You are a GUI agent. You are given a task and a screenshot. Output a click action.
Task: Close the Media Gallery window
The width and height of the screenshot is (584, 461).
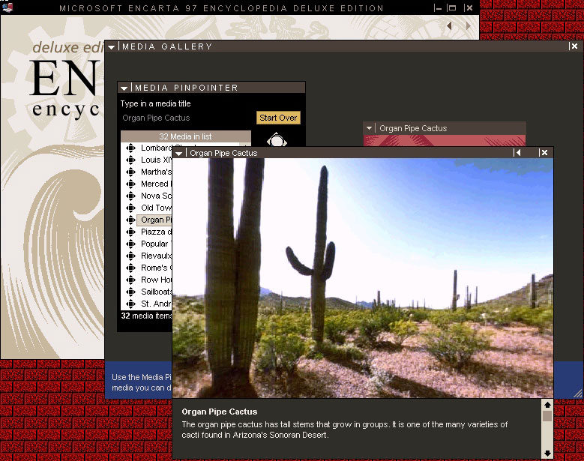(x=574, y=46)
